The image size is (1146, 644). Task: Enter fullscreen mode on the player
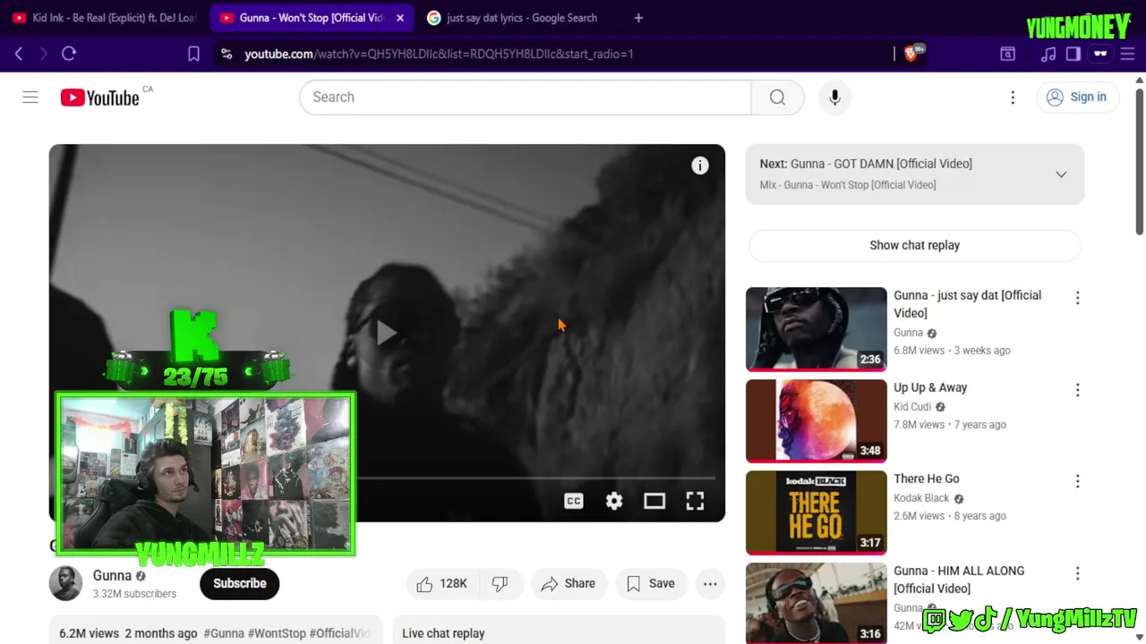[695, 501]
